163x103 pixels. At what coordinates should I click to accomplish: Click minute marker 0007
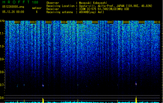110,22
